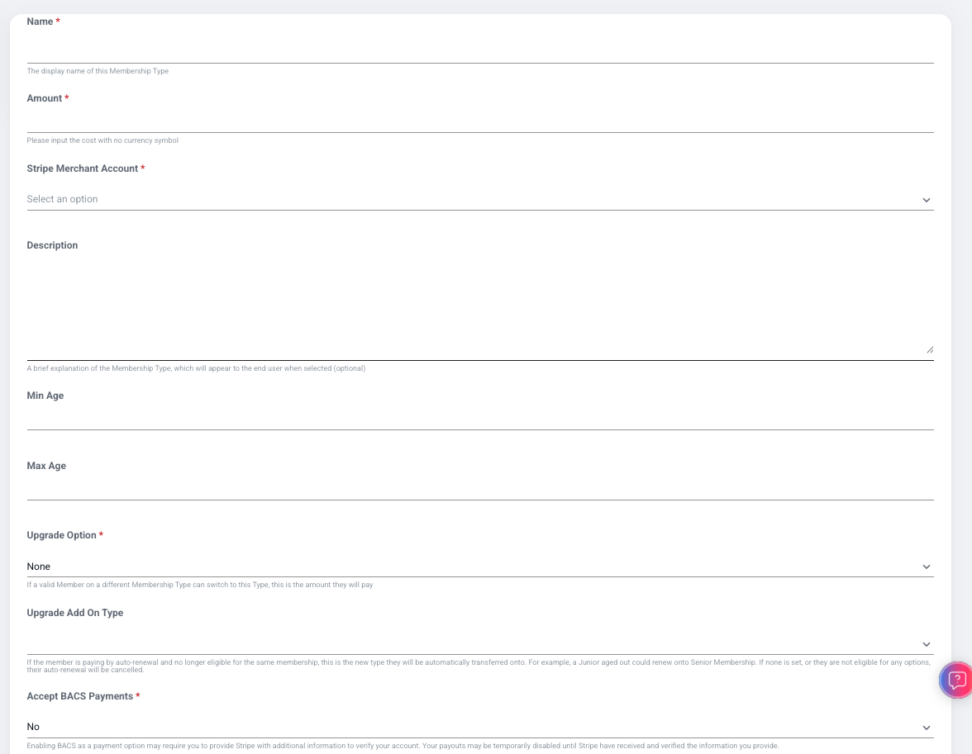Viewport: 972px width, 754px height.
Task: Grab the Description textarea resize handle
Action: pyautogui.click(x=930, y=349)
